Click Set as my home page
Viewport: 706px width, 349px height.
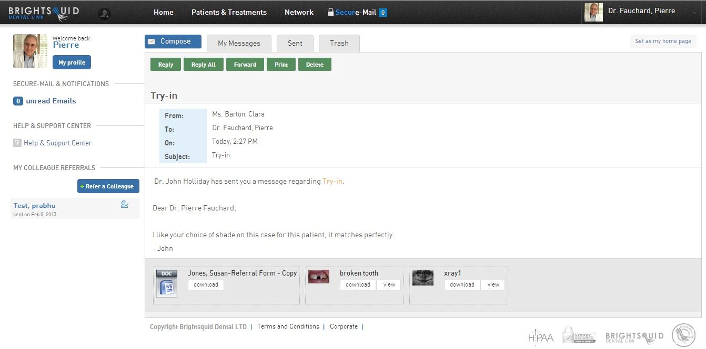pos(663,41)
